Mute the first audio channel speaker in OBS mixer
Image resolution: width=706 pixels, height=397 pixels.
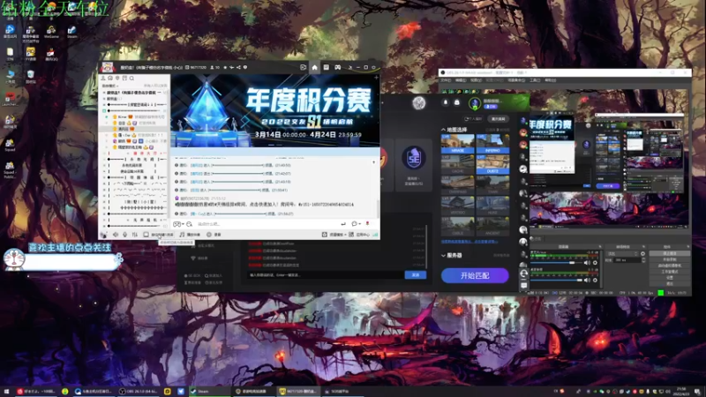[x=587, y=262]
